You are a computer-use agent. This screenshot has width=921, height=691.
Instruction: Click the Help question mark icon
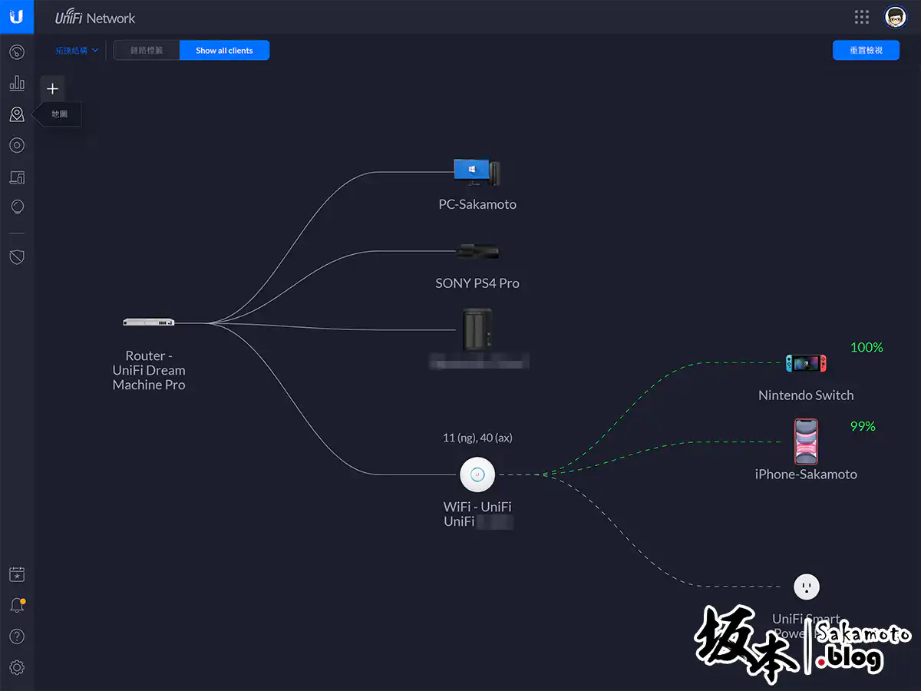pos(17,636)
